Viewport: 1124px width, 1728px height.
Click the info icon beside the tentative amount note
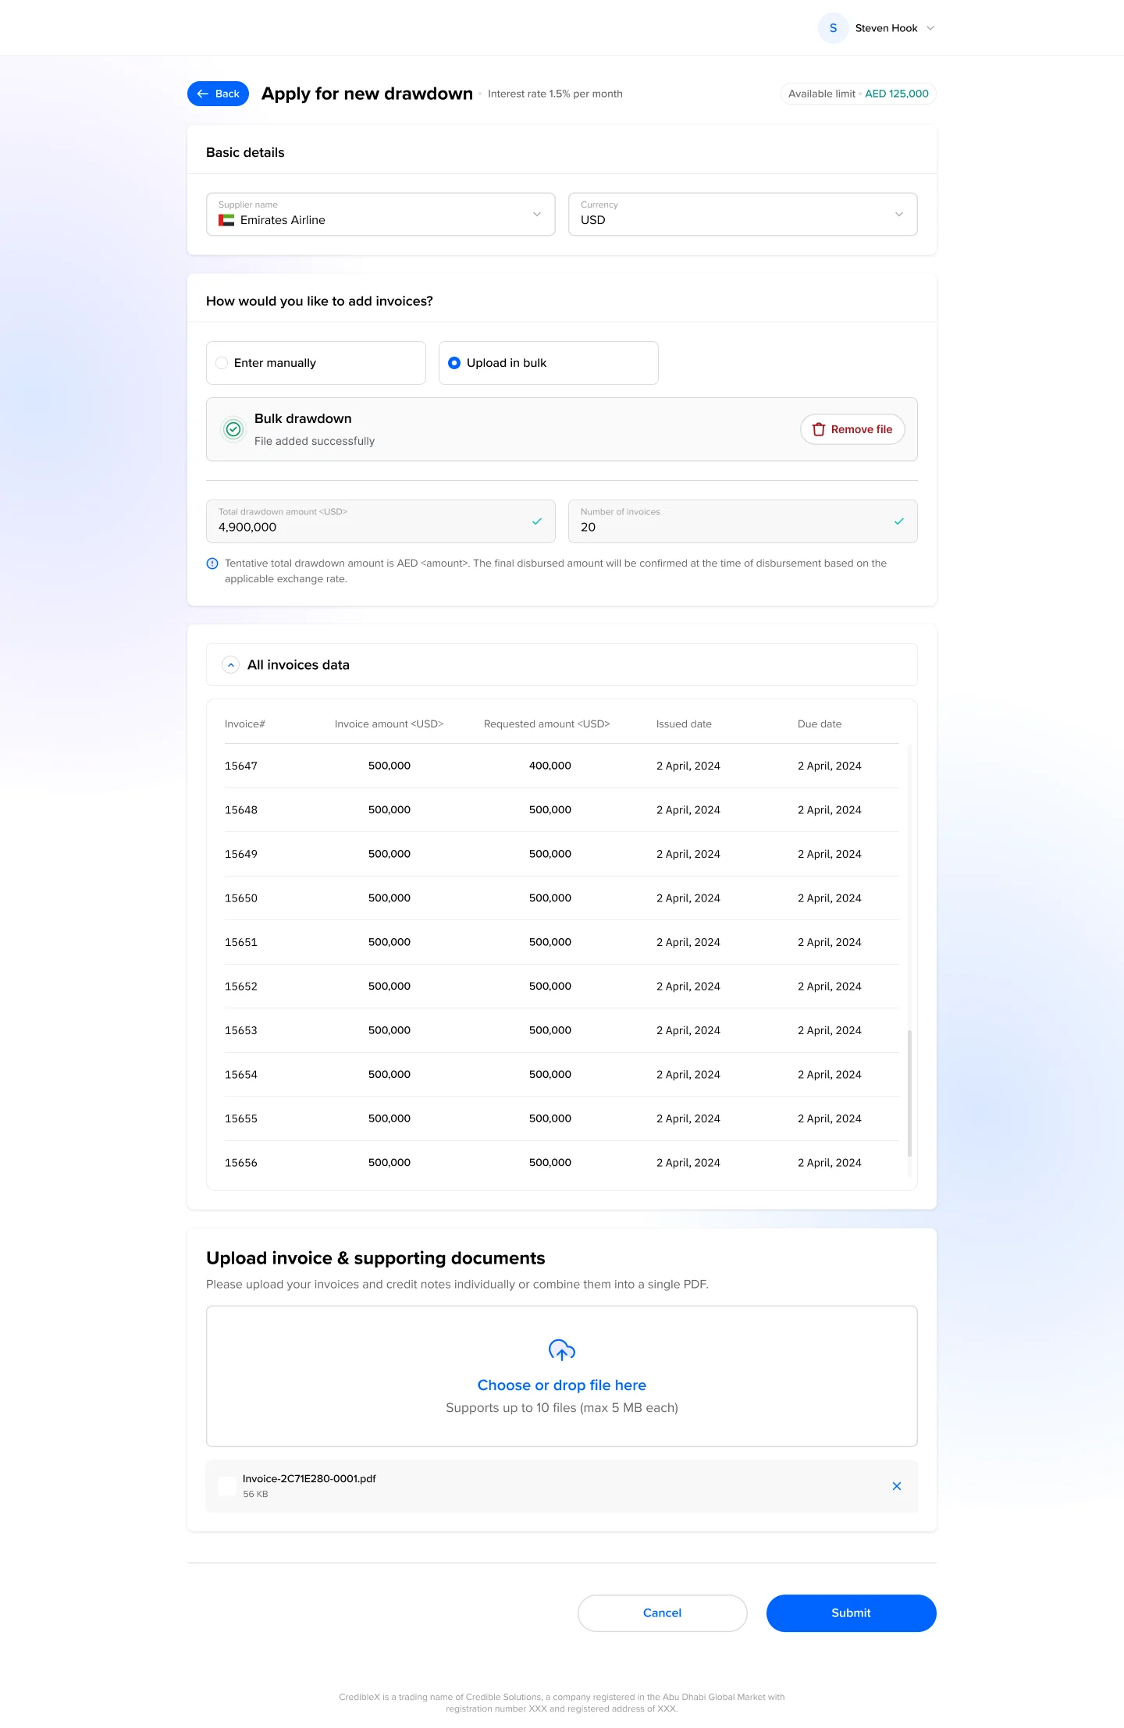[212, 564]
